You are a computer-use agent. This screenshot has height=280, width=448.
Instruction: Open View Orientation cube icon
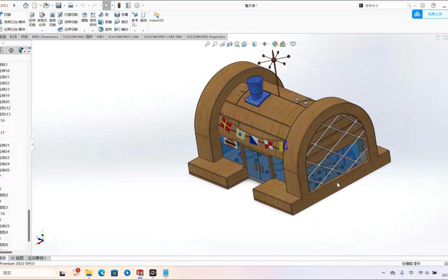244,44
